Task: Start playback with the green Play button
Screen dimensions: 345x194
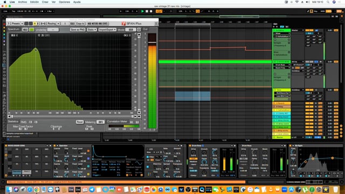Action: pyautogui.click(x=142, y=11)
